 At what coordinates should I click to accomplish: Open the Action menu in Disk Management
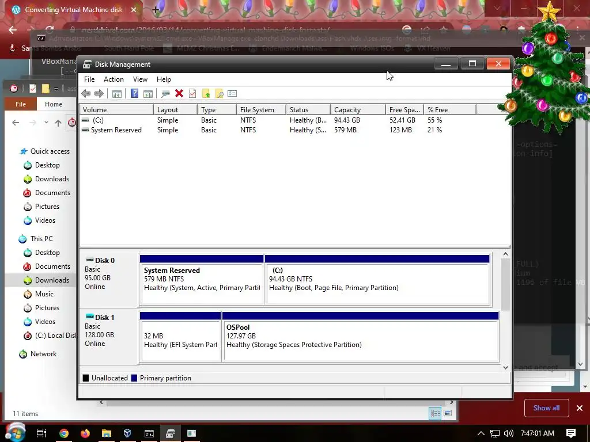pos(114,79)
